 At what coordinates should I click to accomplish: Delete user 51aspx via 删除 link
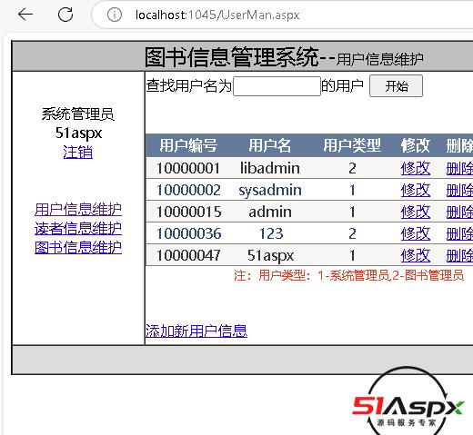click(x=459, y=255)
